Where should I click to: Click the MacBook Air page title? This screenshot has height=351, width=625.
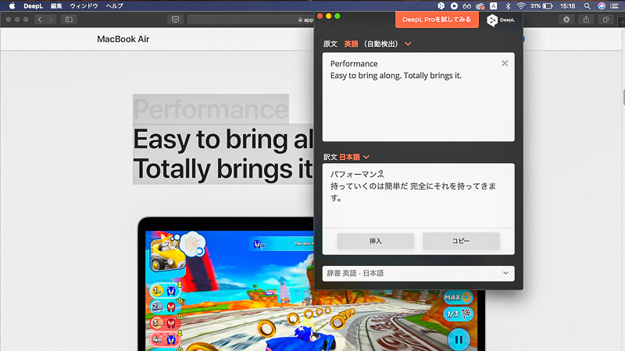tap(123, 39)
